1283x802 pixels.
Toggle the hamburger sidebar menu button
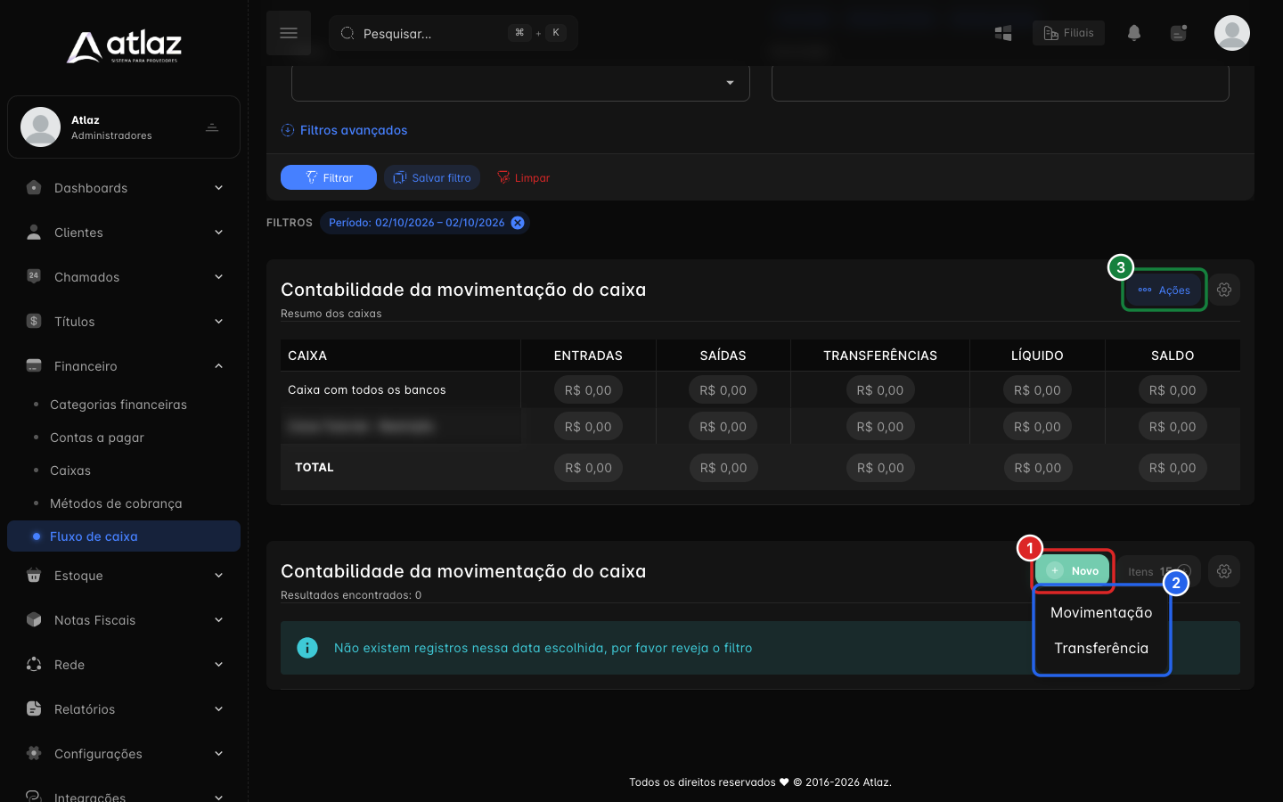289,33
